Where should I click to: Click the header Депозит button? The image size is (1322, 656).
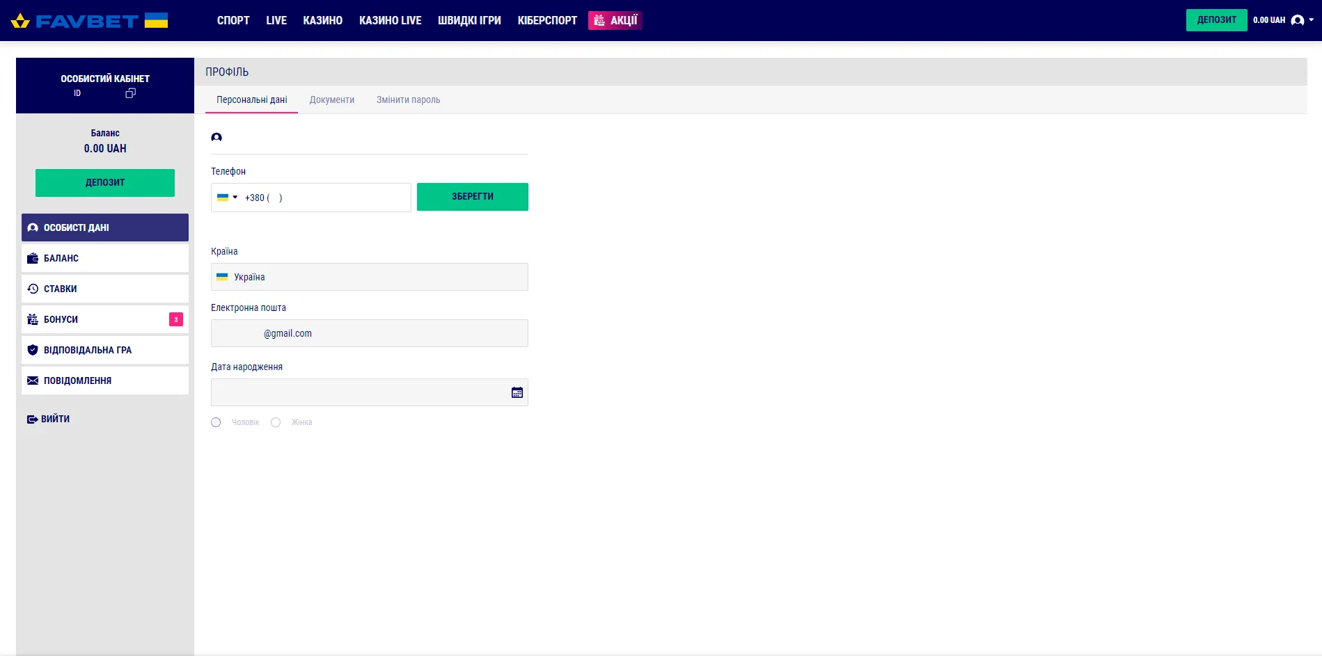click(1217, 19)
